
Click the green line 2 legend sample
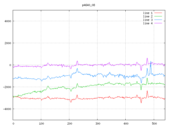(158, 16)
